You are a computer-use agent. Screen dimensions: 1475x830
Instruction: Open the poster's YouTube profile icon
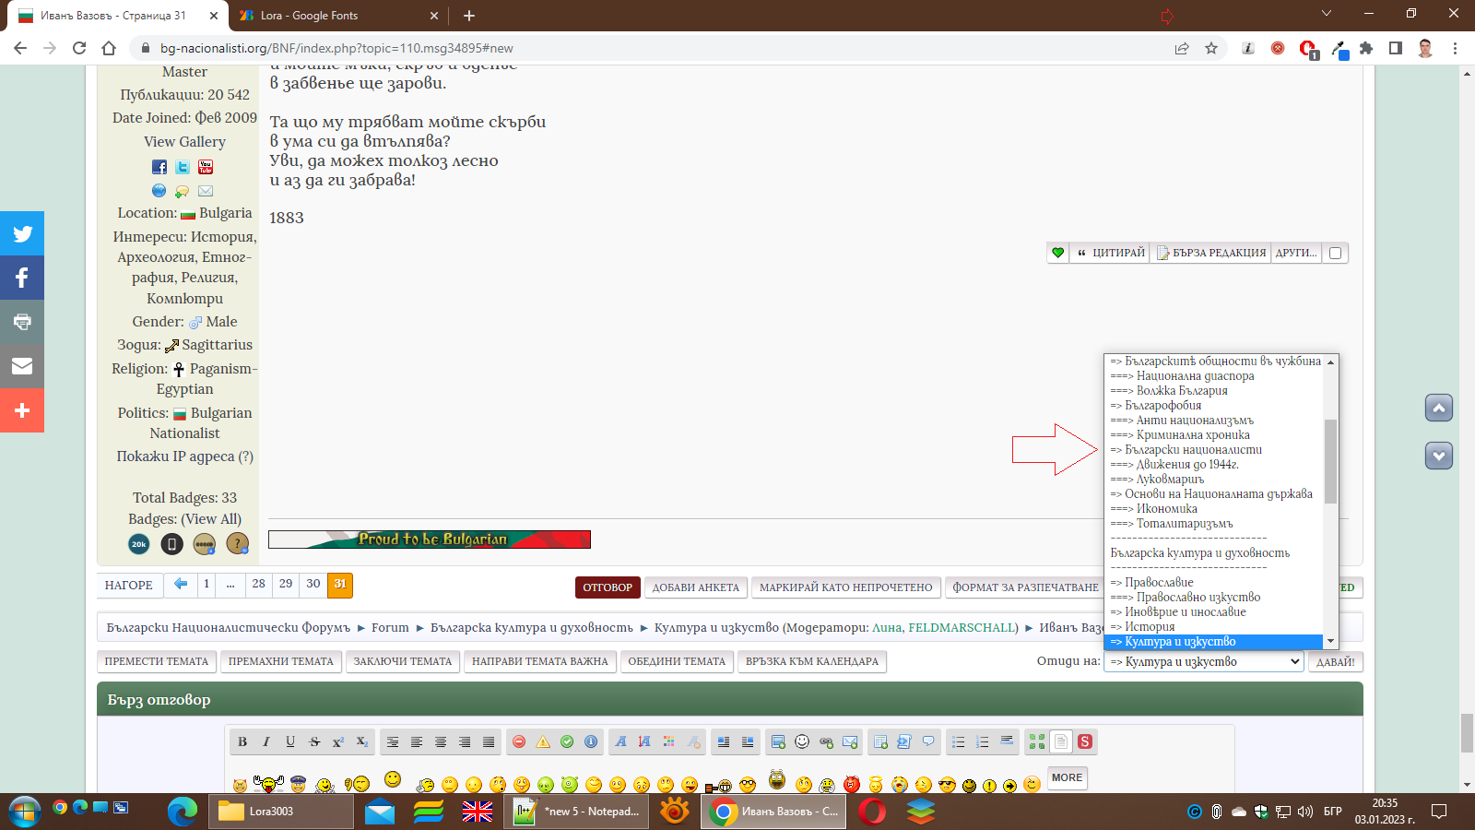pos(206,167)
